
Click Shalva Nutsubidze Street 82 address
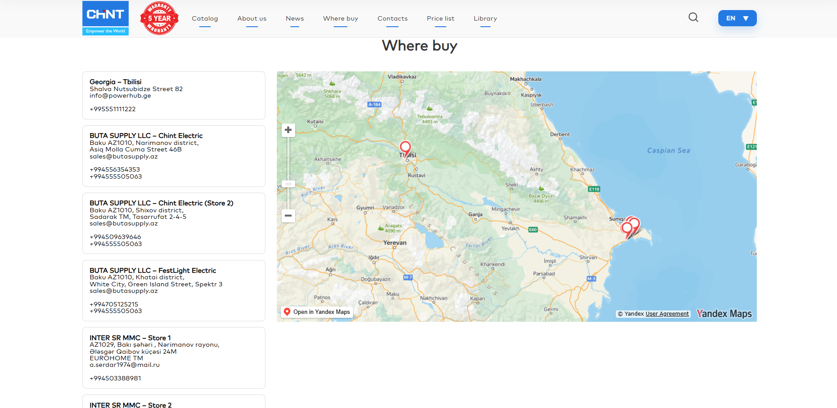point(136,89)
